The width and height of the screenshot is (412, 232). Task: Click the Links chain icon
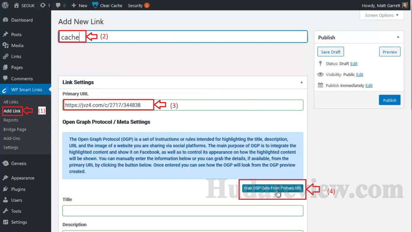5,56
